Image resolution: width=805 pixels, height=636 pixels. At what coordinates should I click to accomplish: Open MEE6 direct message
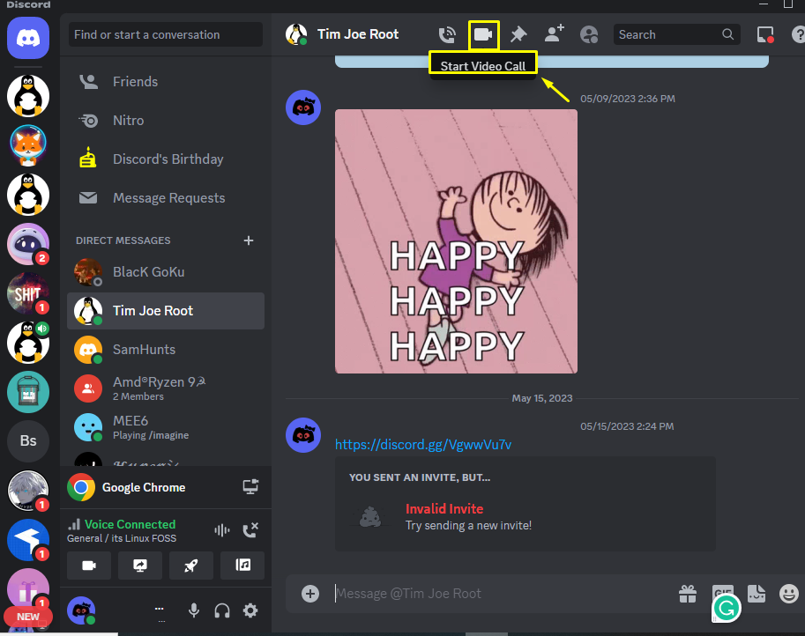point(166,427)
